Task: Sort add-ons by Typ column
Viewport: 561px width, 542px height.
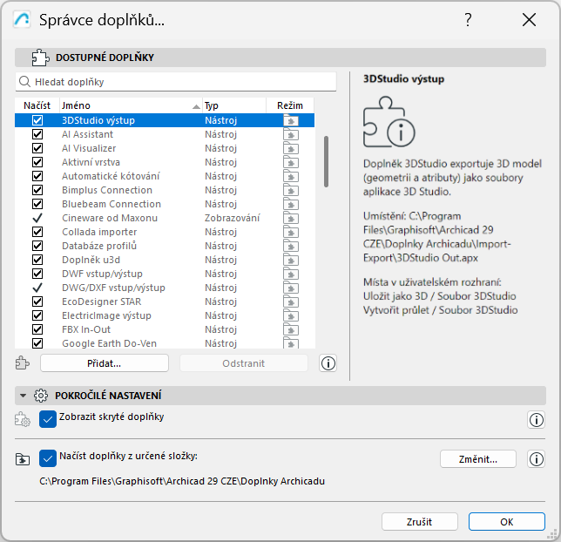Action: click(x=233, y=105)
